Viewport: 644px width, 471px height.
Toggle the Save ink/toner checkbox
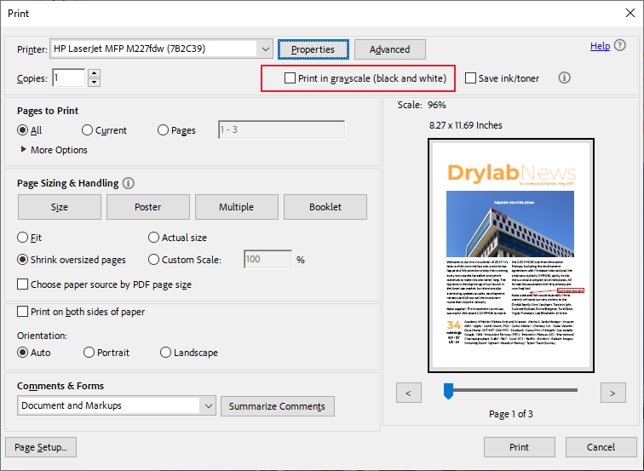470,78
